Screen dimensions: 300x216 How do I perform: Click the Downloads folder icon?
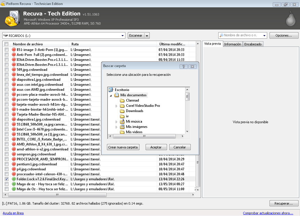point(122,111)
